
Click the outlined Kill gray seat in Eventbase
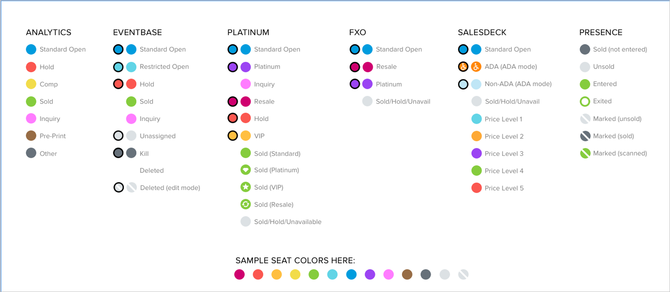[118, 153]
